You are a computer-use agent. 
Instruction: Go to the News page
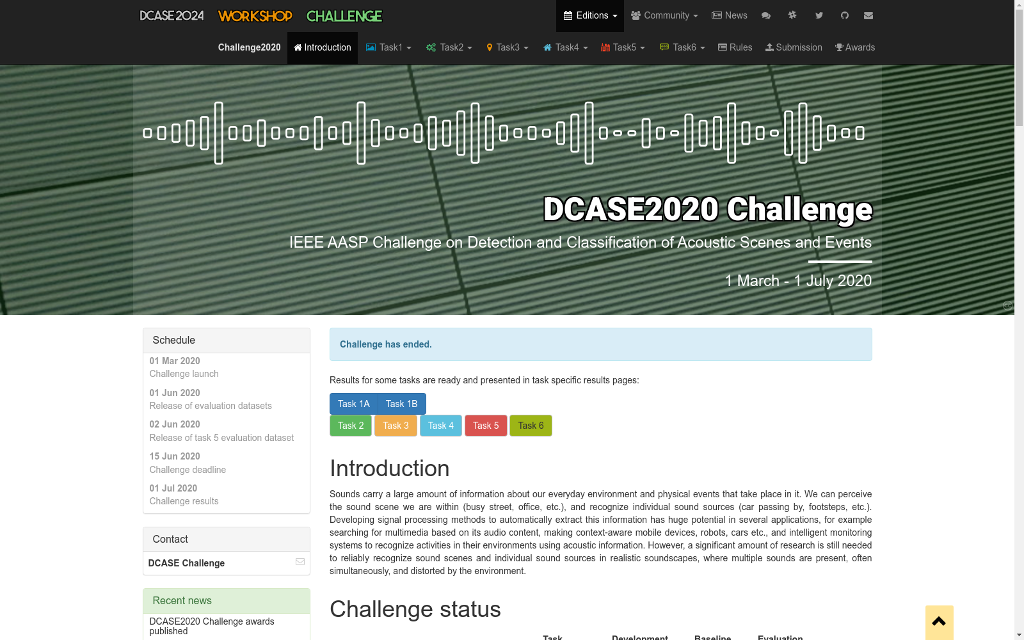(730, 15)
